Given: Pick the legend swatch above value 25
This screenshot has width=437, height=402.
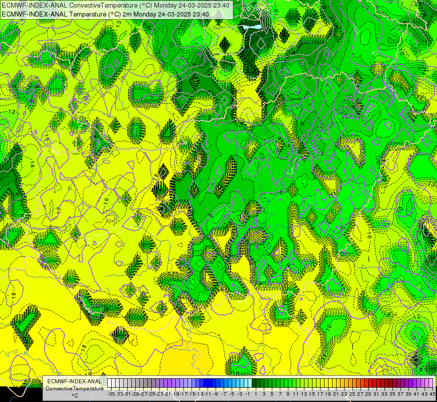Looking at the screenshot, I should point(350,383).
